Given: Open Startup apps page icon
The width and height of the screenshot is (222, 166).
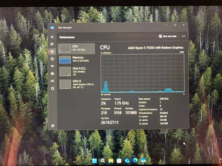Looking at the screenshot, I should pos(52,66).
